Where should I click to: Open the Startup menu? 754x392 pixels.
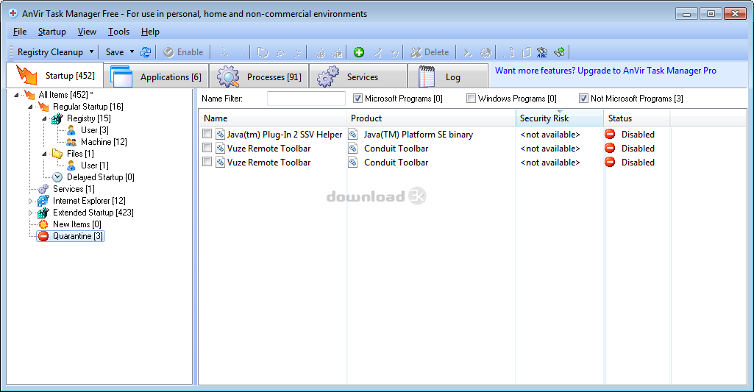coord(52,32)
